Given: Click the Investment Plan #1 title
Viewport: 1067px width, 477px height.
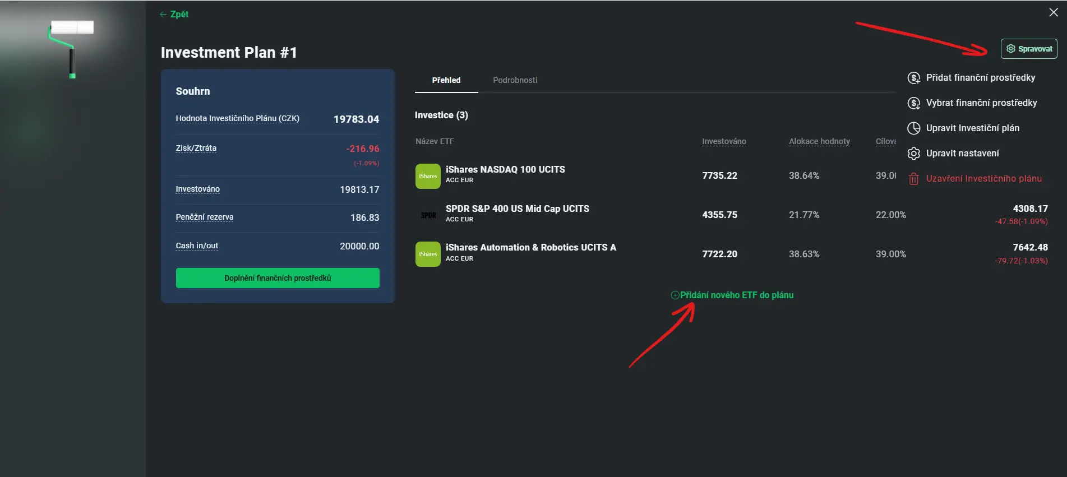Looking at the screenshot, I should [x=229, y=52].
